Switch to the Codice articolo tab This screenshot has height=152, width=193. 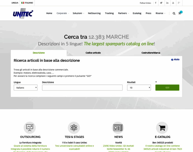[x=93, y=53]
